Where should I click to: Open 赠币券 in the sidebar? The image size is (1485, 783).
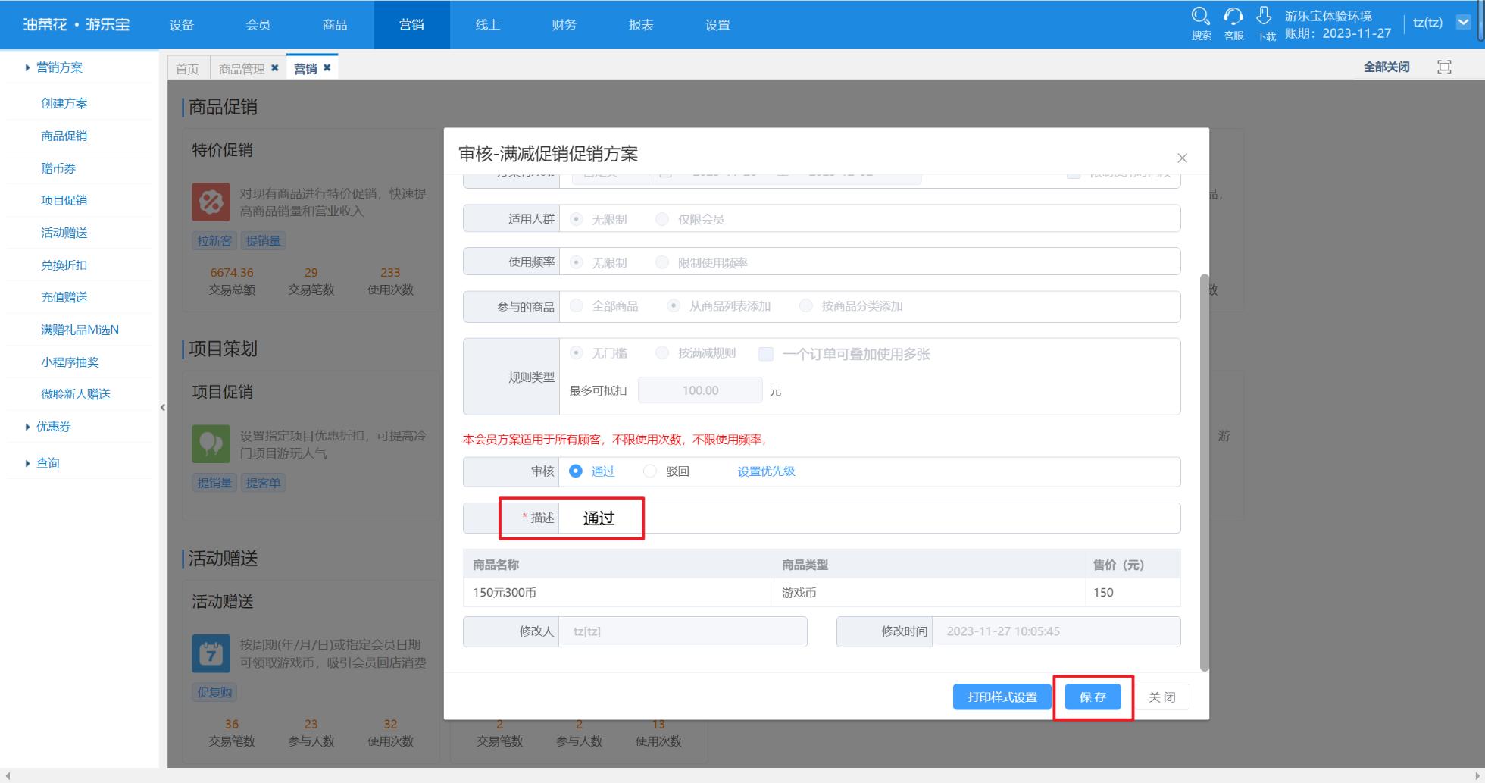pos(58,168)
